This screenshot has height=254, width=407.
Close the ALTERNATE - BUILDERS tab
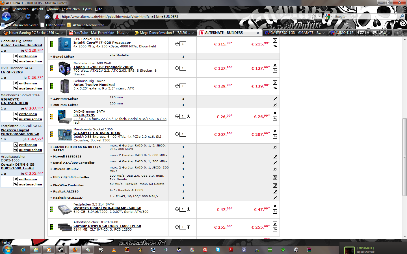(x=258, y=33)
